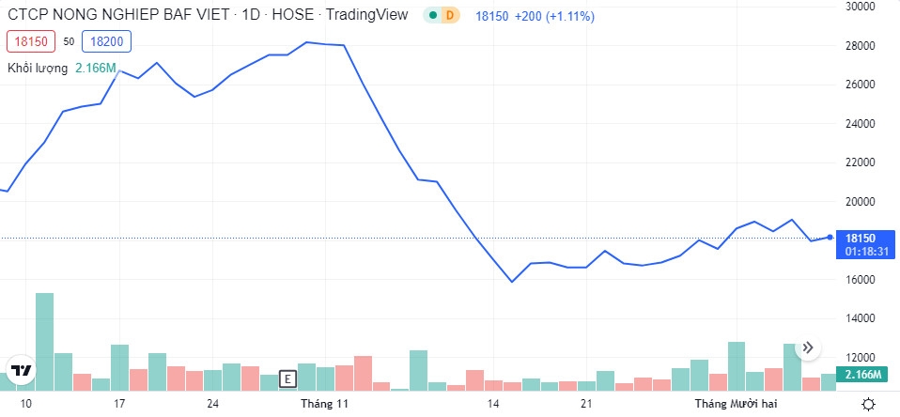Click the scroll-to-latest arrow button
The image size is (900, 417).
pyautogui.click(x=808, y=348)
